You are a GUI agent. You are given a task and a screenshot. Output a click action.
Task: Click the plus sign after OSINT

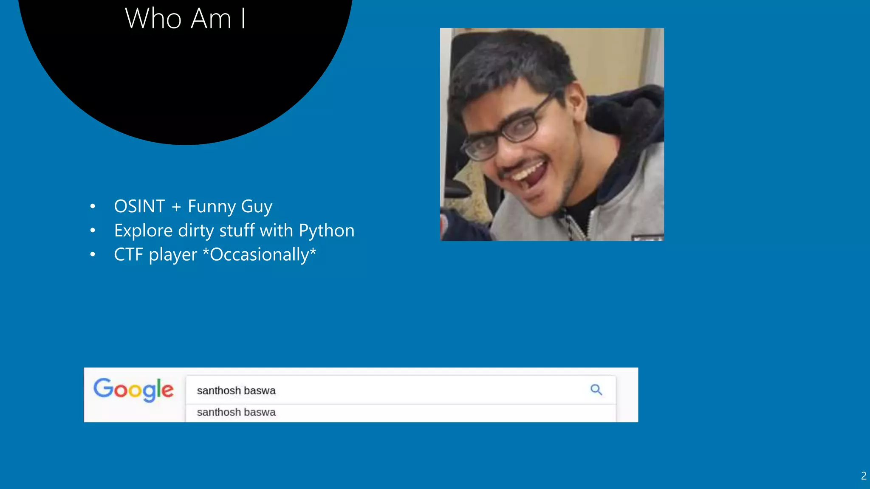pyautogui.click(x=176, y=207)
